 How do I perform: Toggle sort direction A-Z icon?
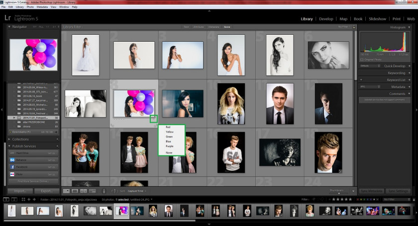pos(114,191)
